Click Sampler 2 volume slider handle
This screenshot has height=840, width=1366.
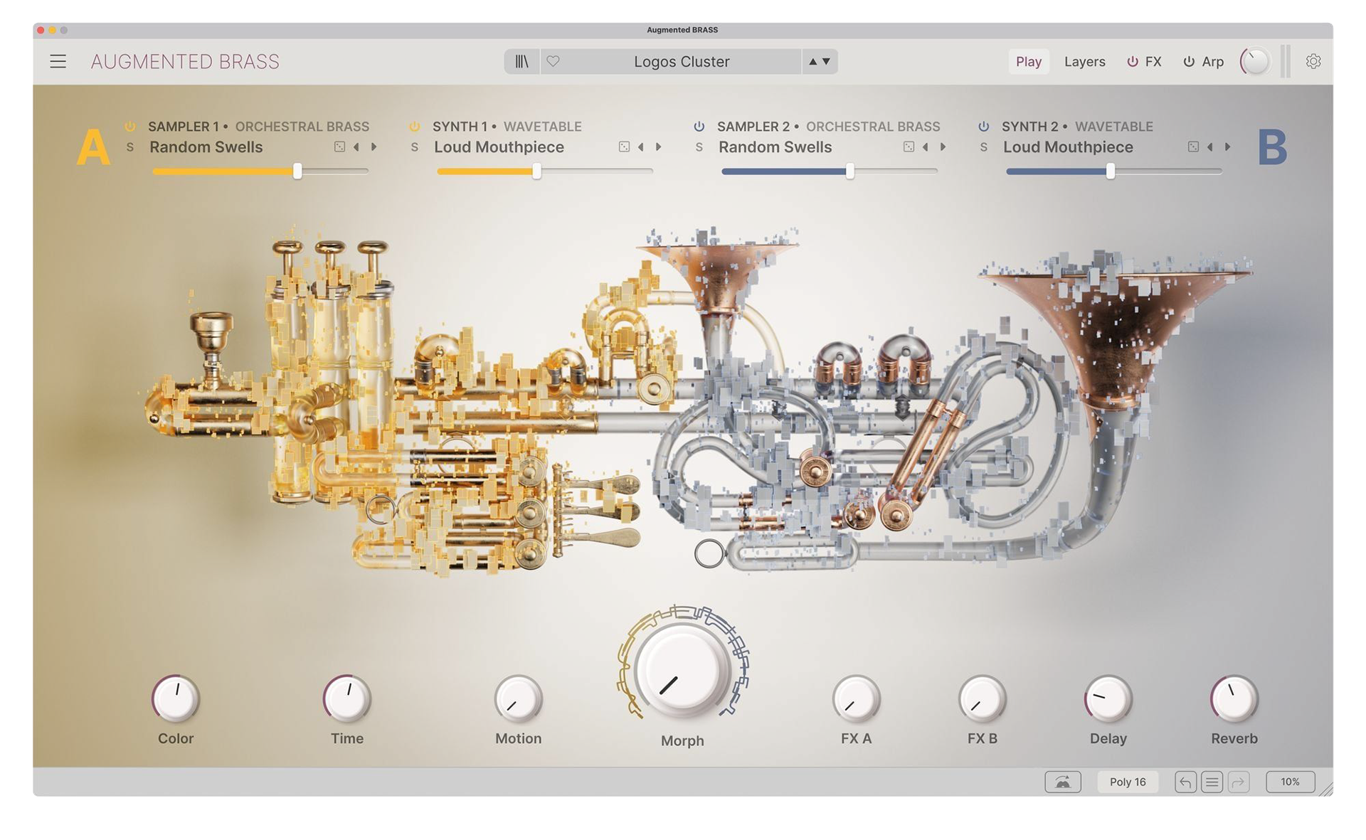pos(849,171)
